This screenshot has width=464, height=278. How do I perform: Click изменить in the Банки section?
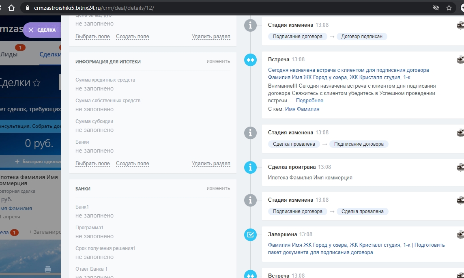(218, 188)
